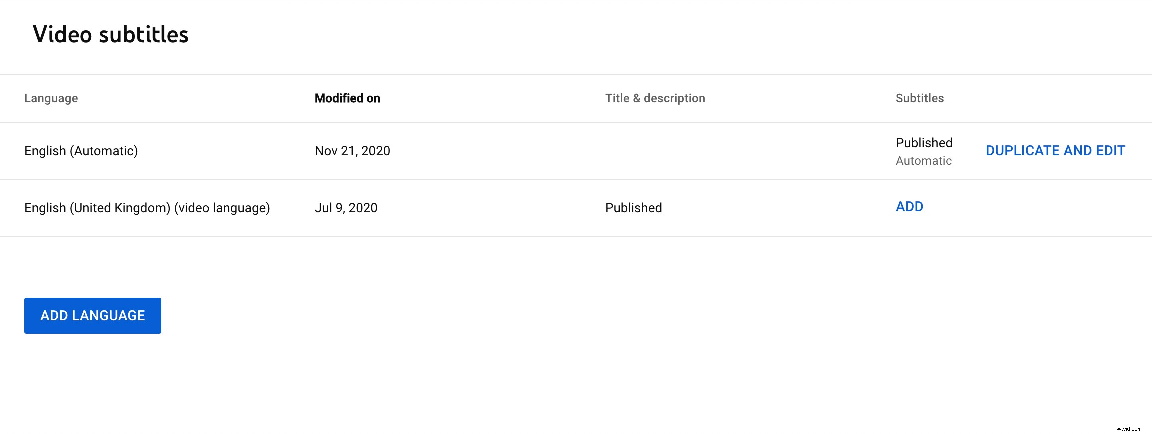1152x434 pixels.
Task: Click the Subtitles column header
Action: coord(919,98)
